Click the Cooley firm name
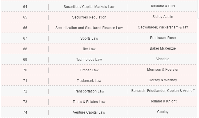Screen dimensions: 199x118 pyautogui.click(x=163, y=112)
